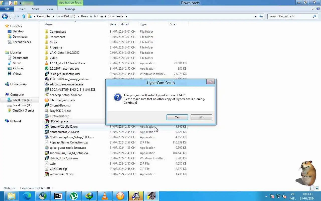Open the Customize Quick Access Toolbar dropdown
Screen dimensions: 321x201
20,3
